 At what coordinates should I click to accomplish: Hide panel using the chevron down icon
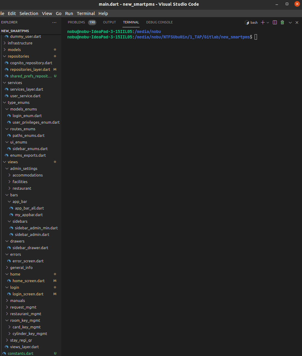pos(290,23)
